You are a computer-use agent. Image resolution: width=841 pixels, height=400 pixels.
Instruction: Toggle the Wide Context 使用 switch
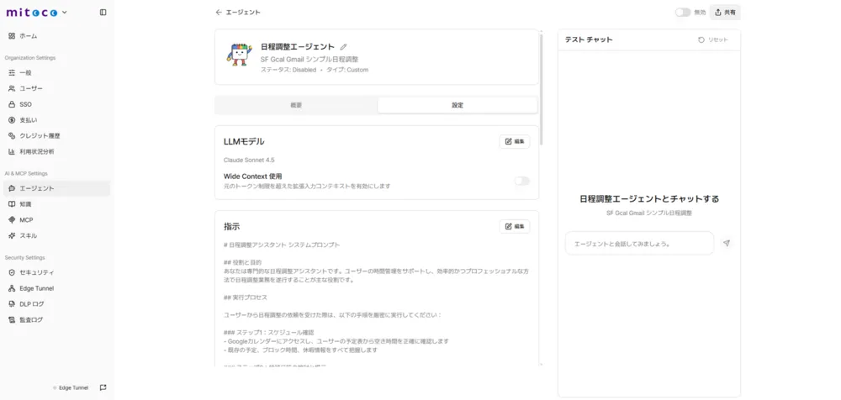pos(522,182)
